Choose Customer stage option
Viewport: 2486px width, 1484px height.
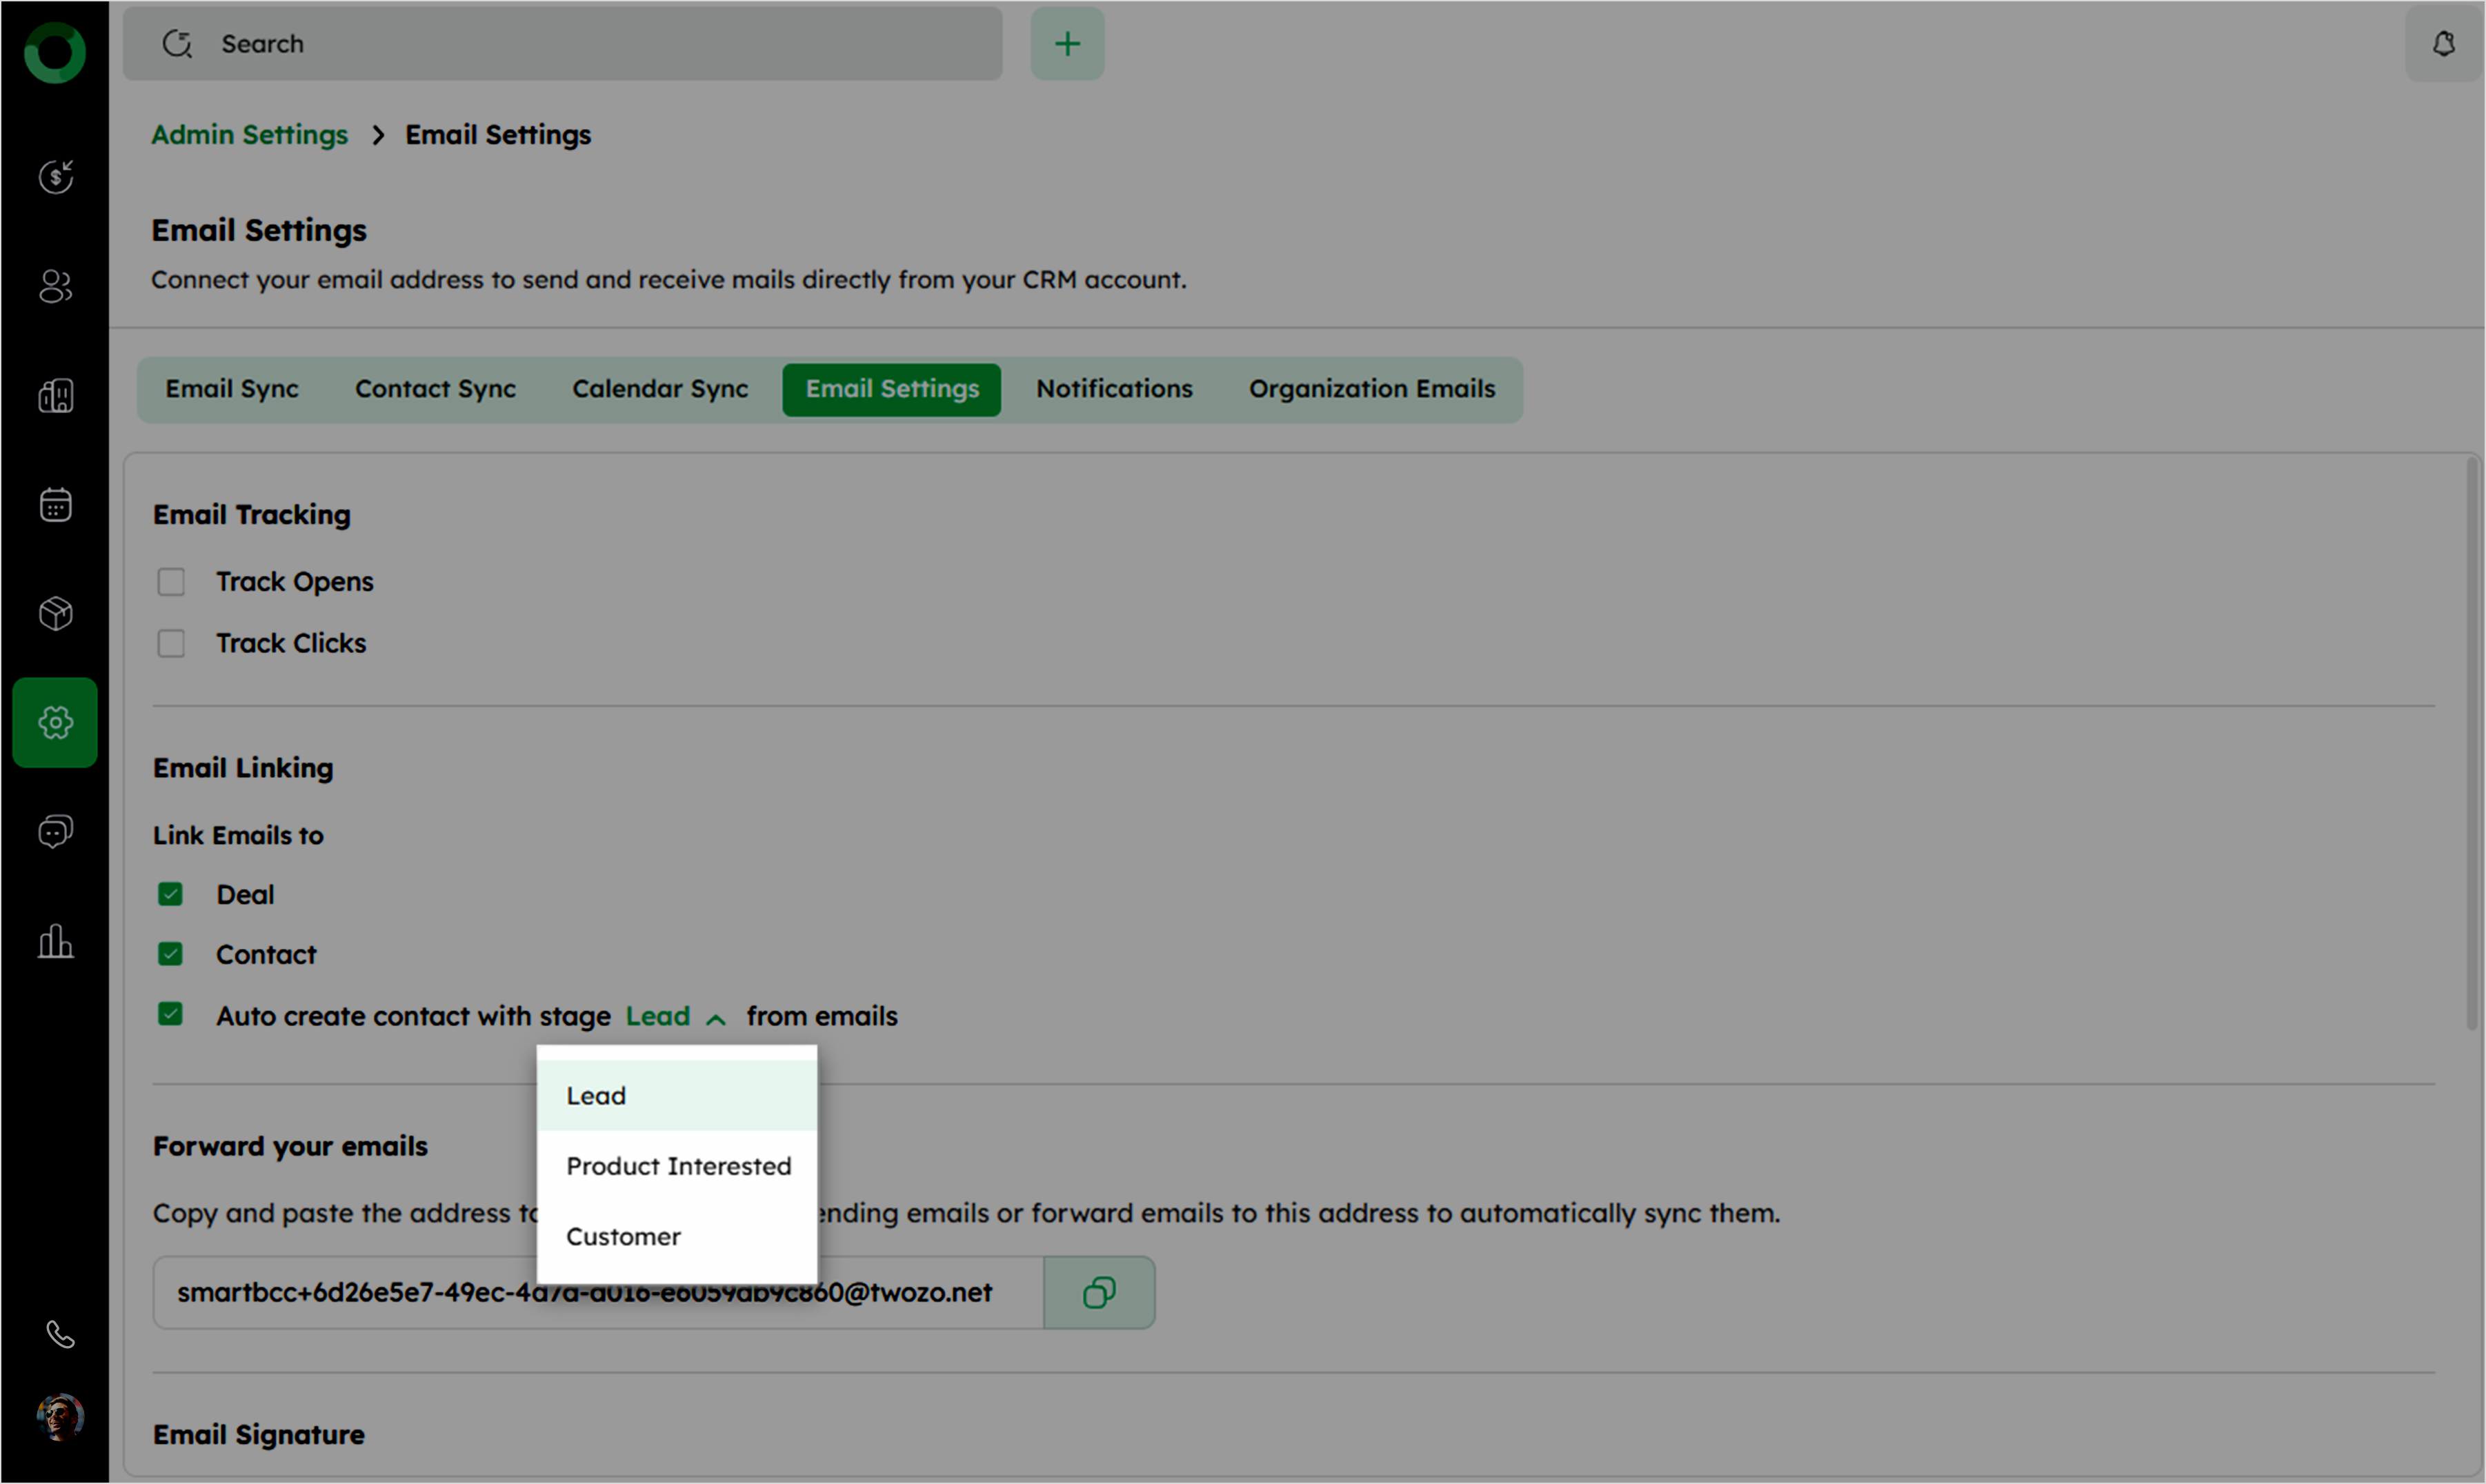[623, 1236]
